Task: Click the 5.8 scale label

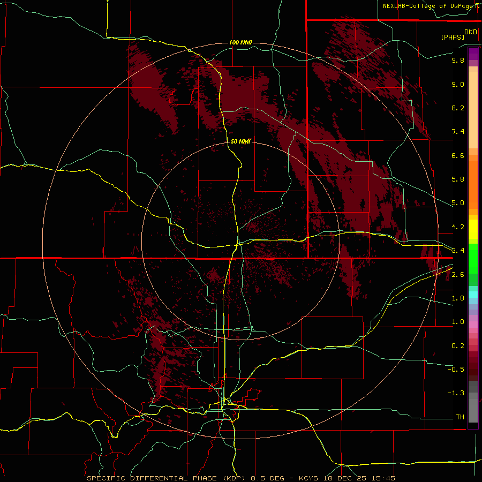Action: 458,179
